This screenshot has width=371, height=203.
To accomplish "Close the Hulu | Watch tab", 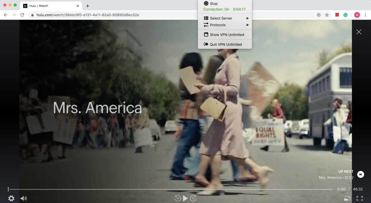I will pyautogui.click(x=78, y=6).
